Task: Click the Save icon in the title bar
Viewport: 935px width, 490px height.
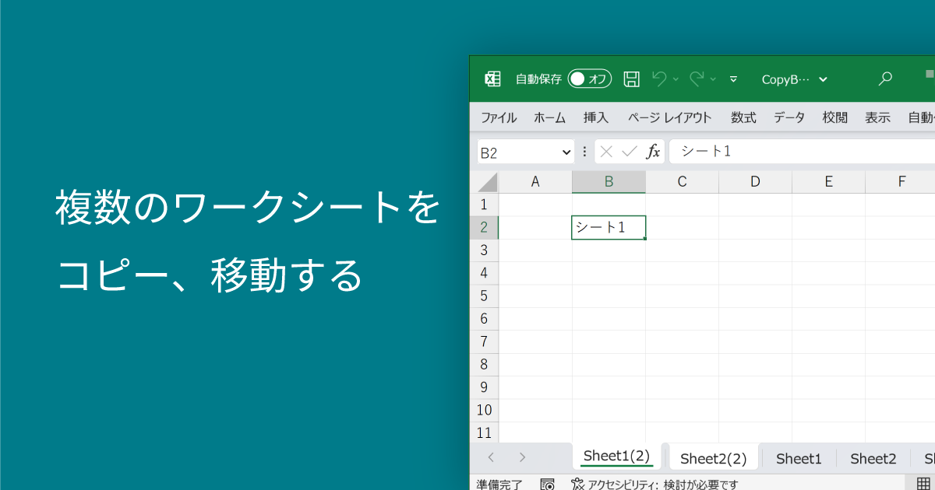Action: pyautogui.click(x=632, y=79)
